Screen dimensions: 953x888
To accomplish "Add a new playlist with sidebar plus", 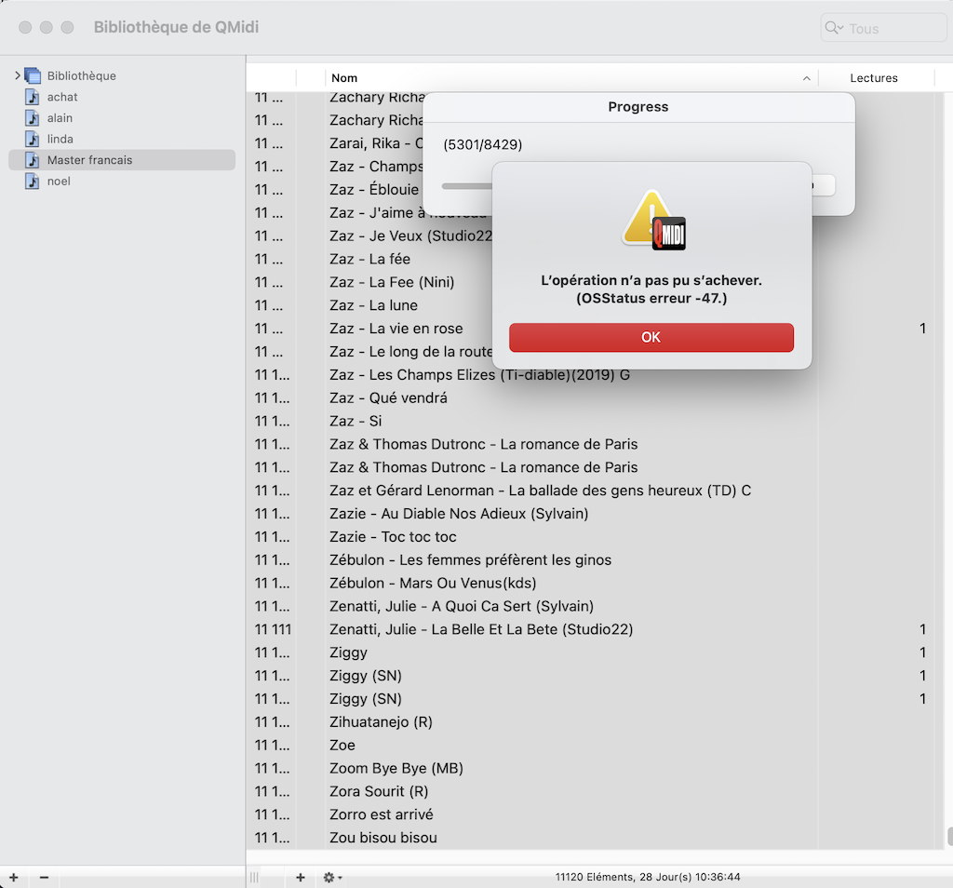I will [13, 877].
